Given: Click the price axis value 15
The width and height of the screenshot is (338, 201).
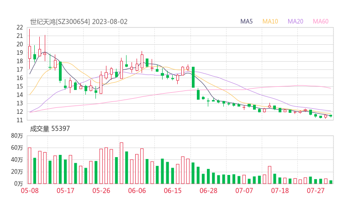Looking at the screenshot, I should pyautogui.click(x=20, y=86).
